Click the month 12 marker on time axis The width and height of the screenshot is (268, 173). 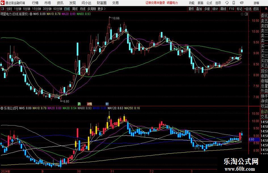(x=152, y=171)
